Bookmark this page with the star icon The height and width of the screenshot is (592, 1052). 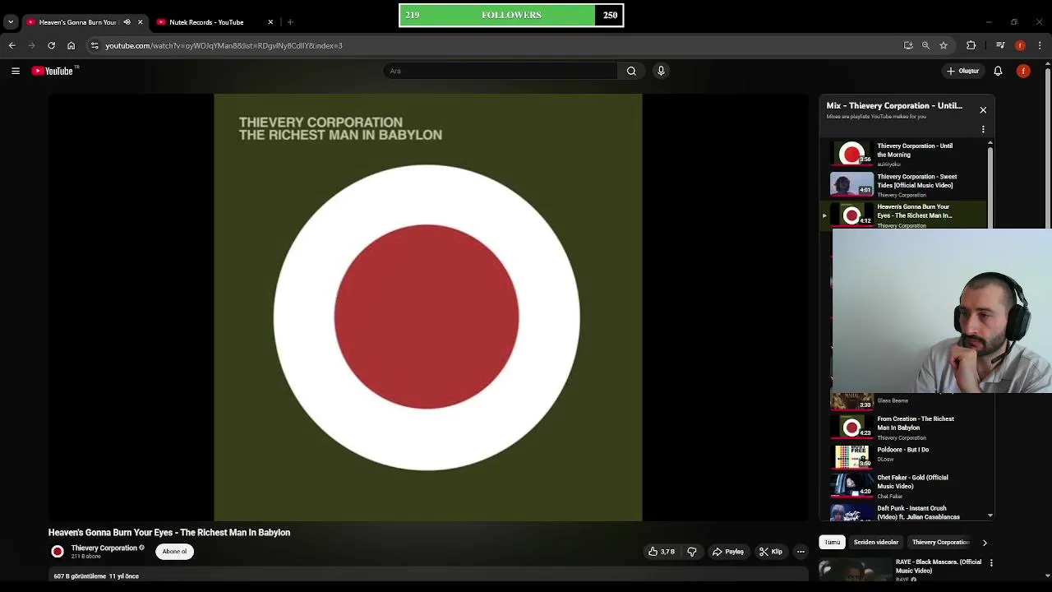click(944, 45)
